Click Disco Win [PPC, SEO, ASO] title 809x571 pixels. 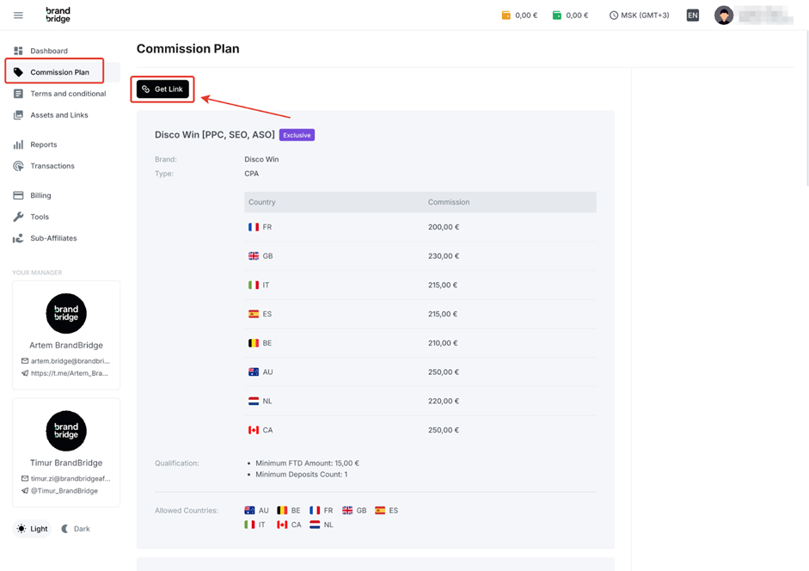[x=215, y=135]
